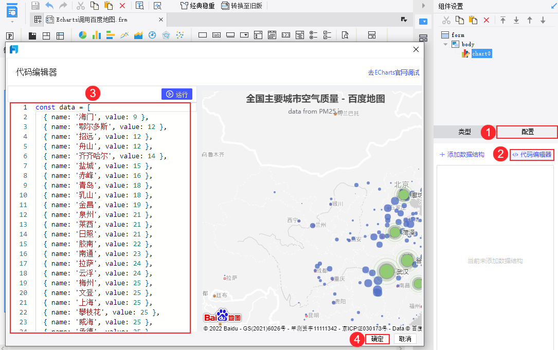Click the query preview document icon
558x350 pixels.
point(345,35)
